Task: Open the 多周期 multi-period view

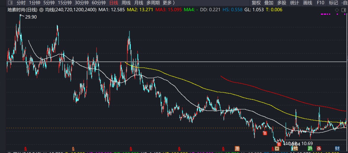Action: click(x=153, y=3)
